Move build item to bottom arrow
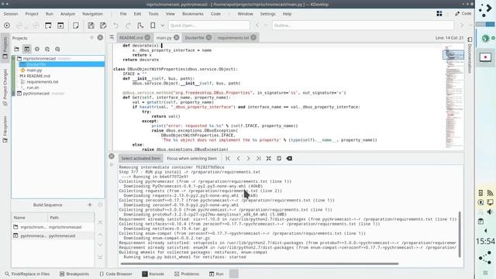 (100, 257)
